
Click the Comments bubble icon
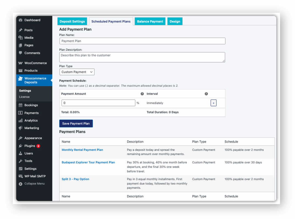pos(21,53)
